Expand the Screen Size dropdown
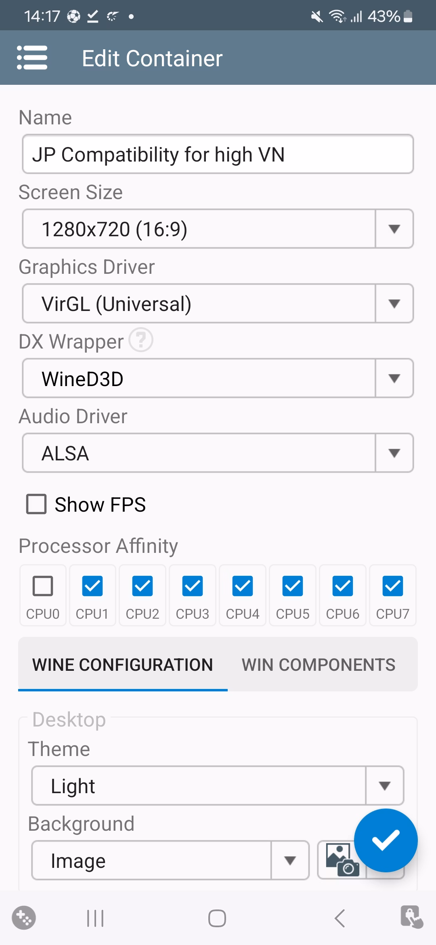The image size is (436, 945). pyautogui.click(x=218, y=229)
